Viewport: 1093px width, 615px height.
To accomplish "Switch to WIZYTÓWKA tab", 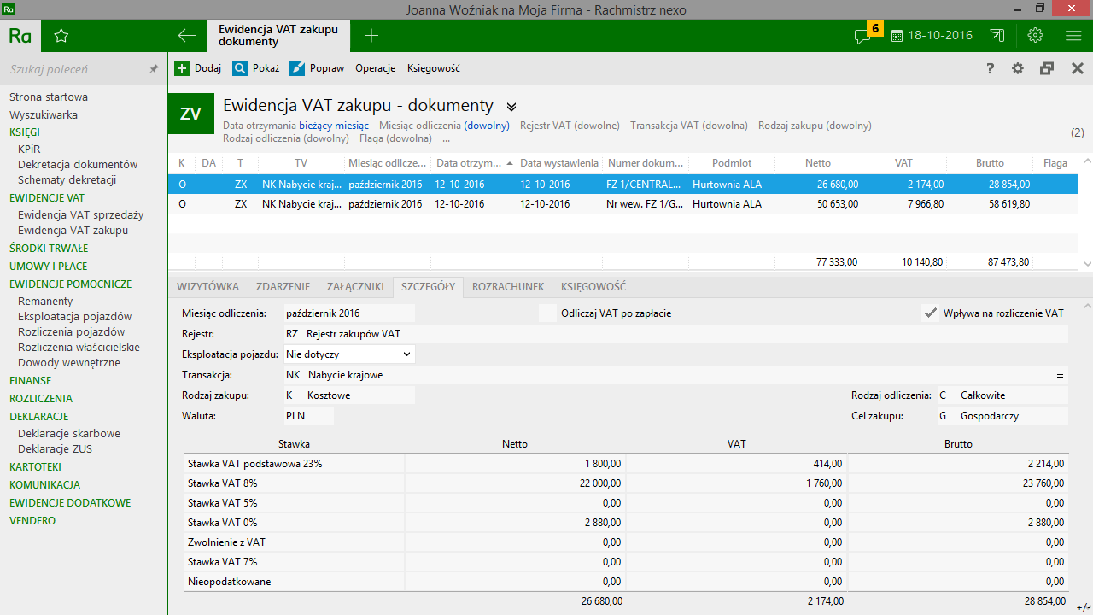I will pos(207,287).
